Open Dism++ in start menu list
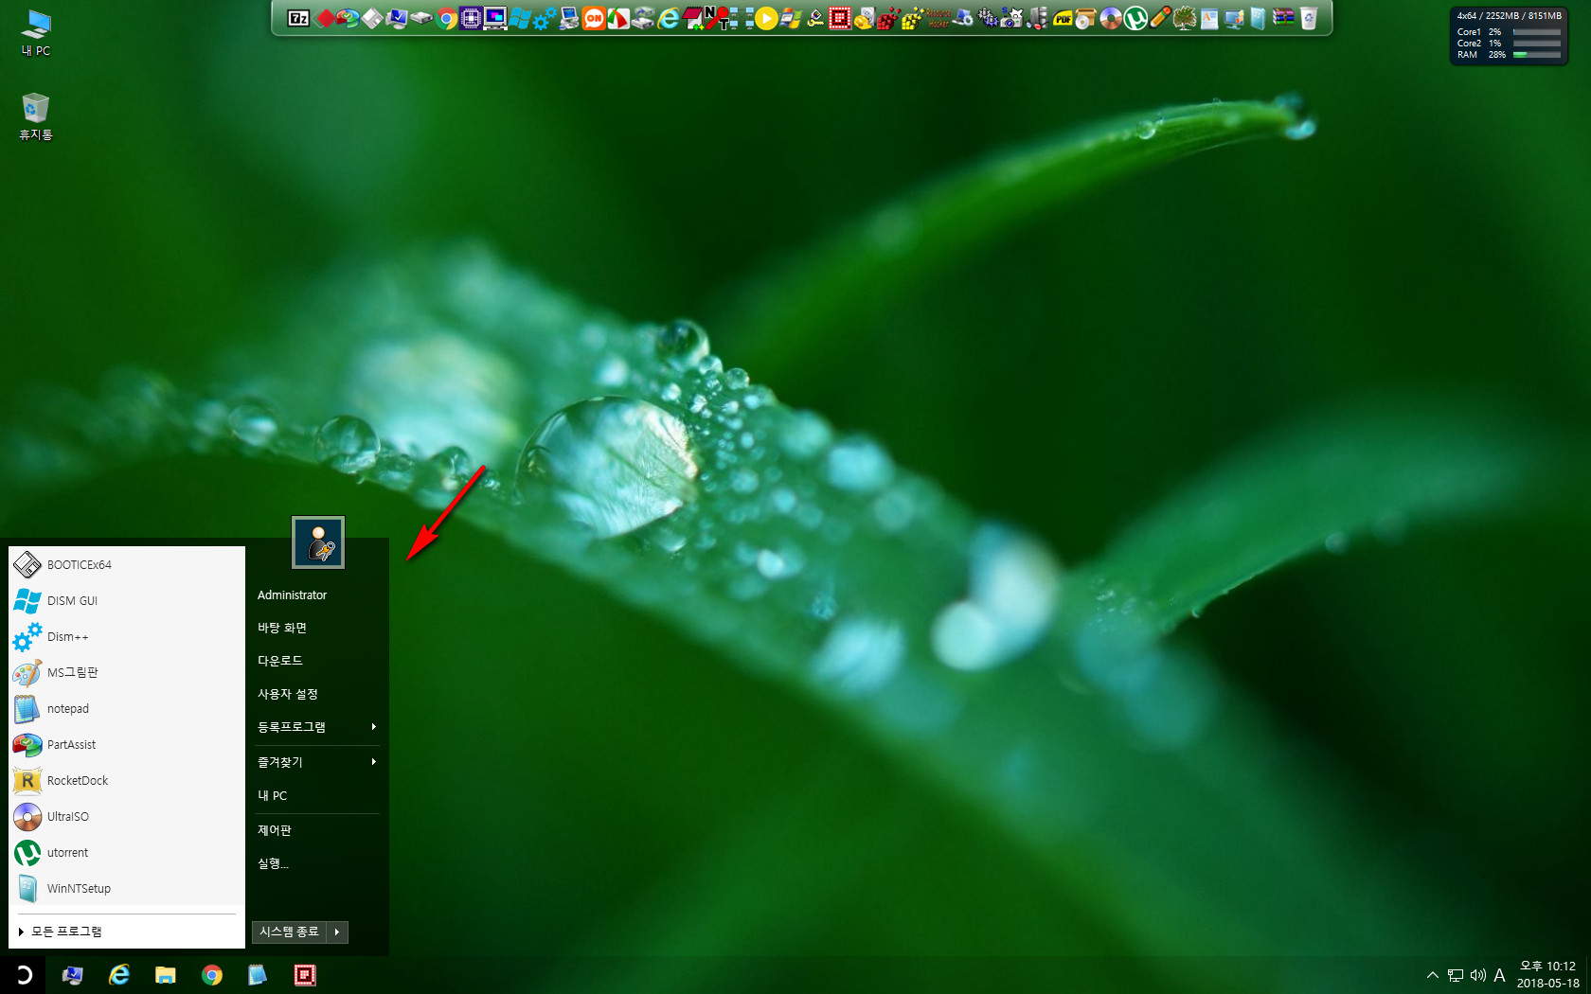 (126, 637)
